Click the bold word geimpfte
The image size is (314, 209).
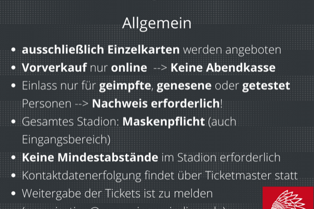pyautogui.click(x=125, y=86)
